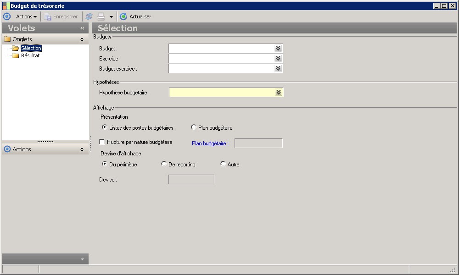Click the Sélection open folder icon
Viewport: 459px width, 275px height.
[16, 48]
